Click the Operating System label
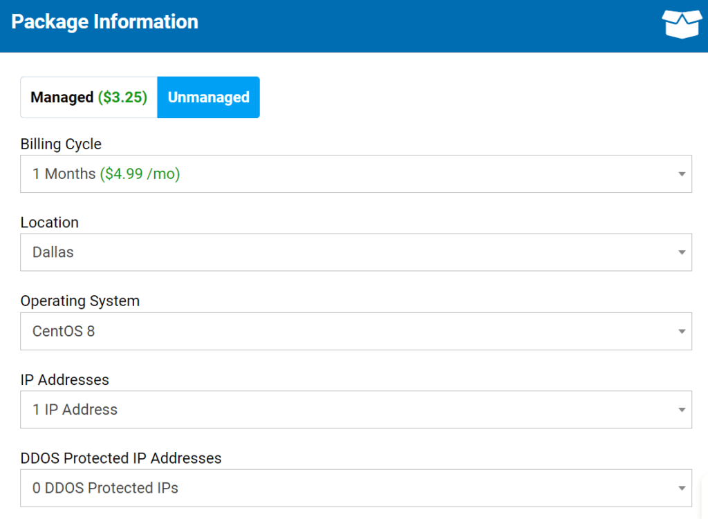Viewport: 708px width, 519px height. (80, 301)
